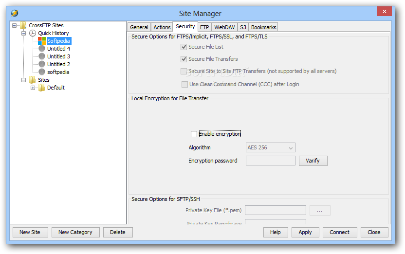Select the Default category label

point(56,88)
